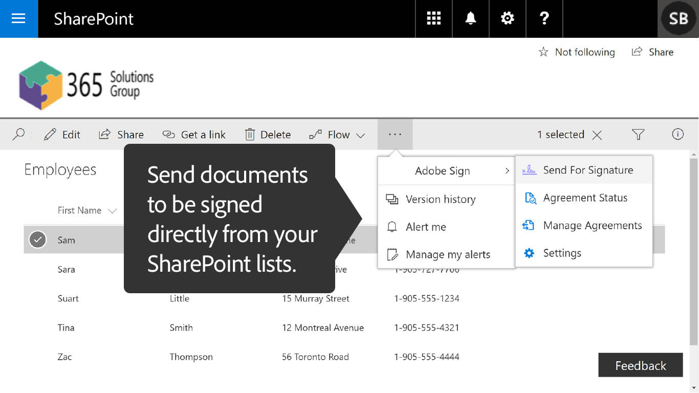Click the Manage my alerts icon
Viewport: 699px width, 393px height.
pyautogui.click(x=392, y=255)
